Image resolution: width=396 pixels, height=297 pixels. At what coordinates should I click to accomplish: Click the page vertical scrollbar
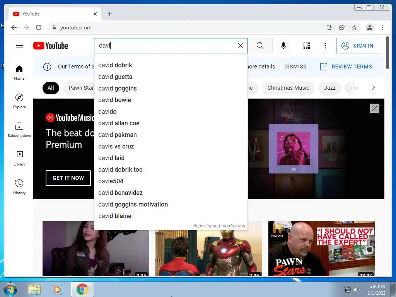tap(387, 53)
